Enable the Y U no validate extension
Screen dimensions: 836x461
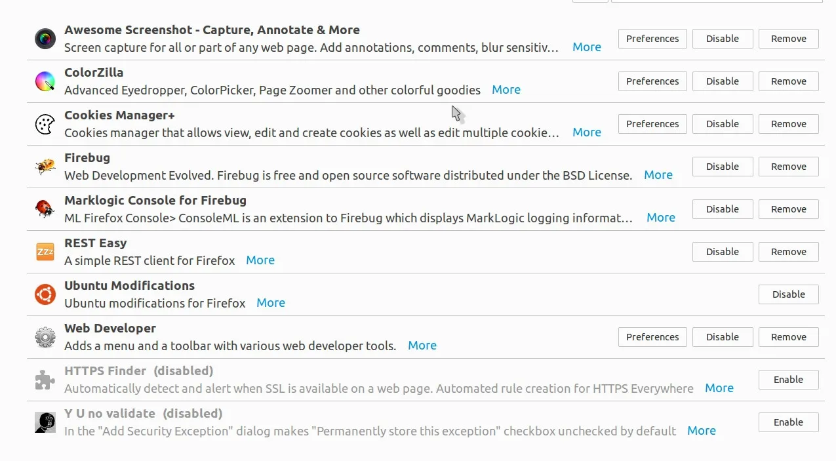click(788, 422)
